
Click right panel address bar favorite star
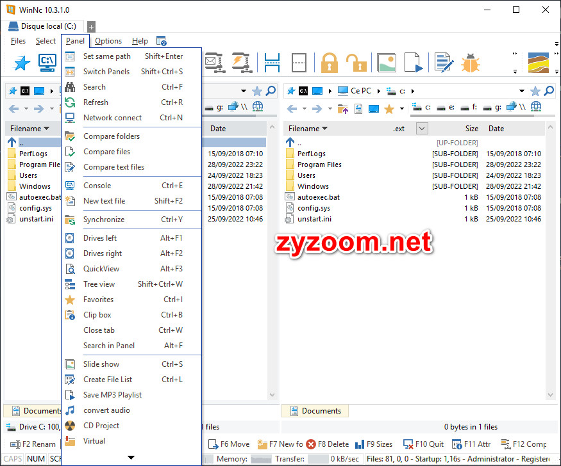(535, 91)
